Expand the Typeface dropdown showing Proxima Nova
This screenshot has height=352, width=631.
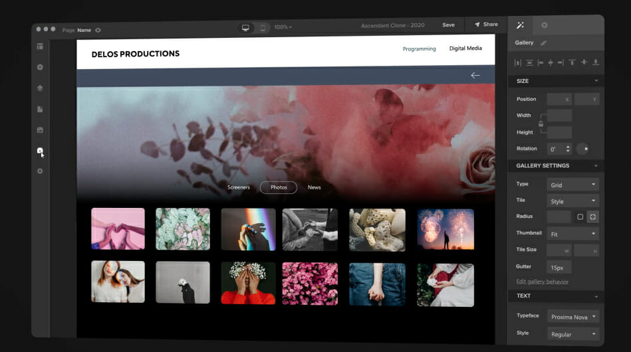572,316
